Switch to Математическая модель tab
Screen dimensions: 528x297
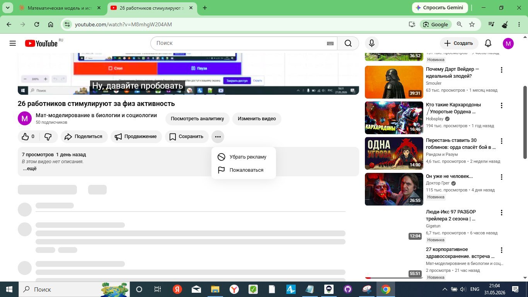[x=60, y=8]
